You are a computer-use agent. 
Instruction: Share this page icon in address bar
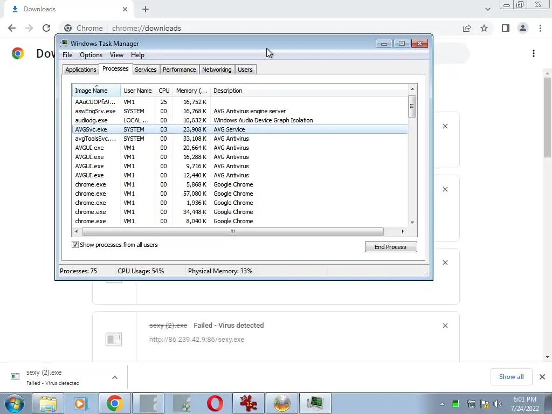(467, 28)
